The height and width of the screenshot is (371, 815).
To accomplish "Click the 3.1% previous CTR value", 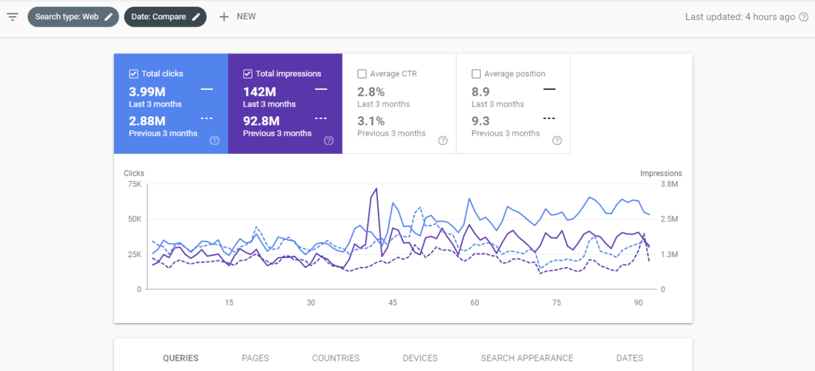I will 371,121.
